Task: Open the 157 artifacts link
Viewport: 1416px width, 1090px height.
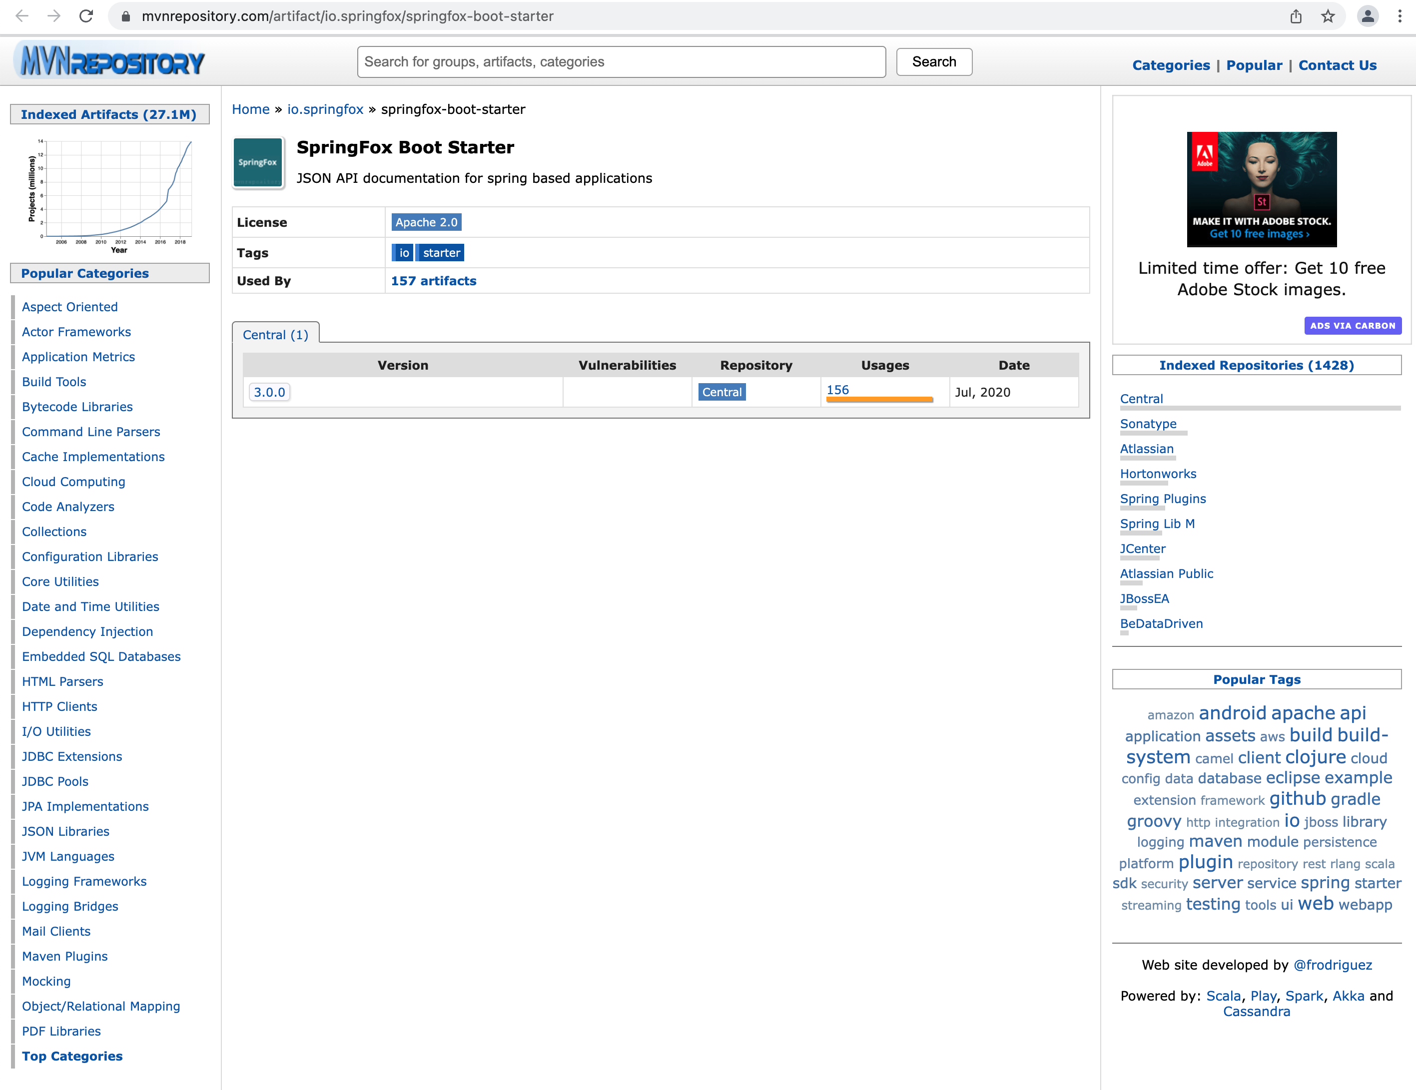Action: [433, 281]
